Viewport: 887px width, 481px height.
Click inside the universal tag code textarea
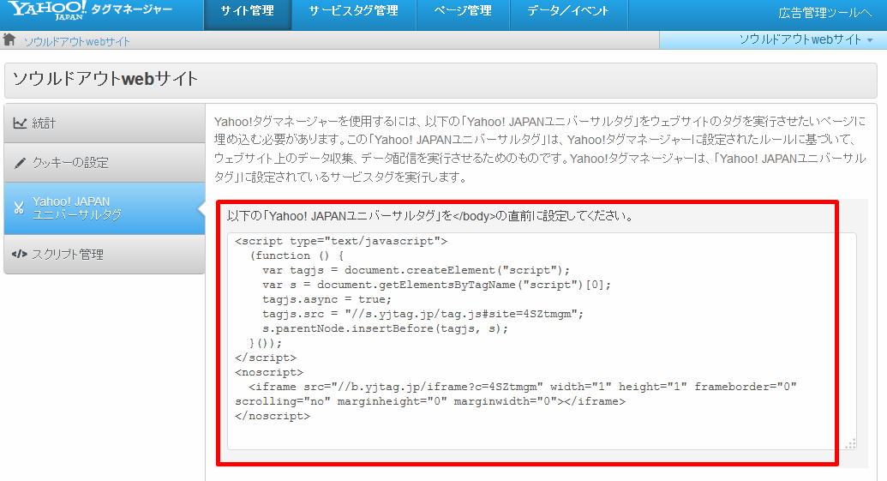(x=542, y=341)
